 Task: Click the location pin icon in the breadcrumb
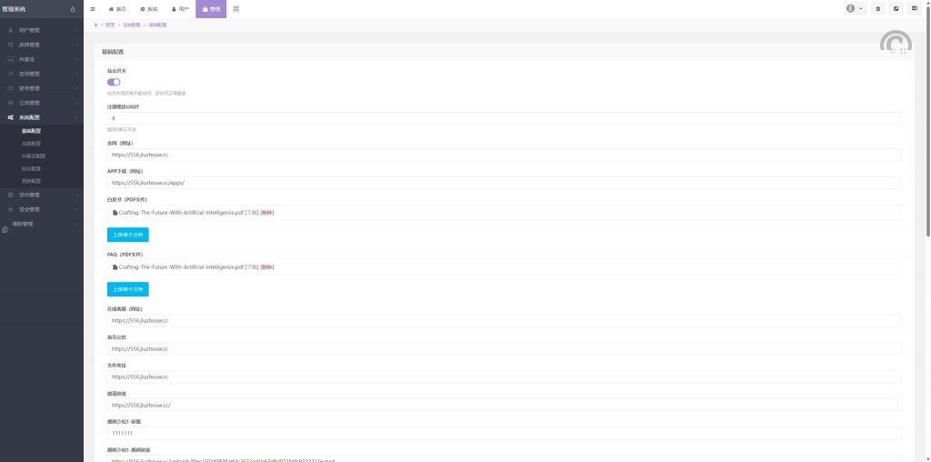coord(96,25)
